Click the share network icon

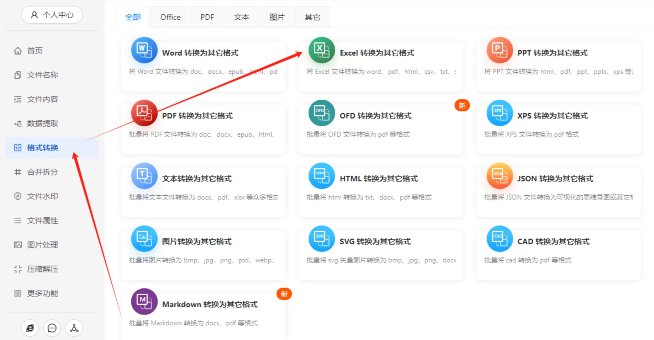[x=74, y=328]
